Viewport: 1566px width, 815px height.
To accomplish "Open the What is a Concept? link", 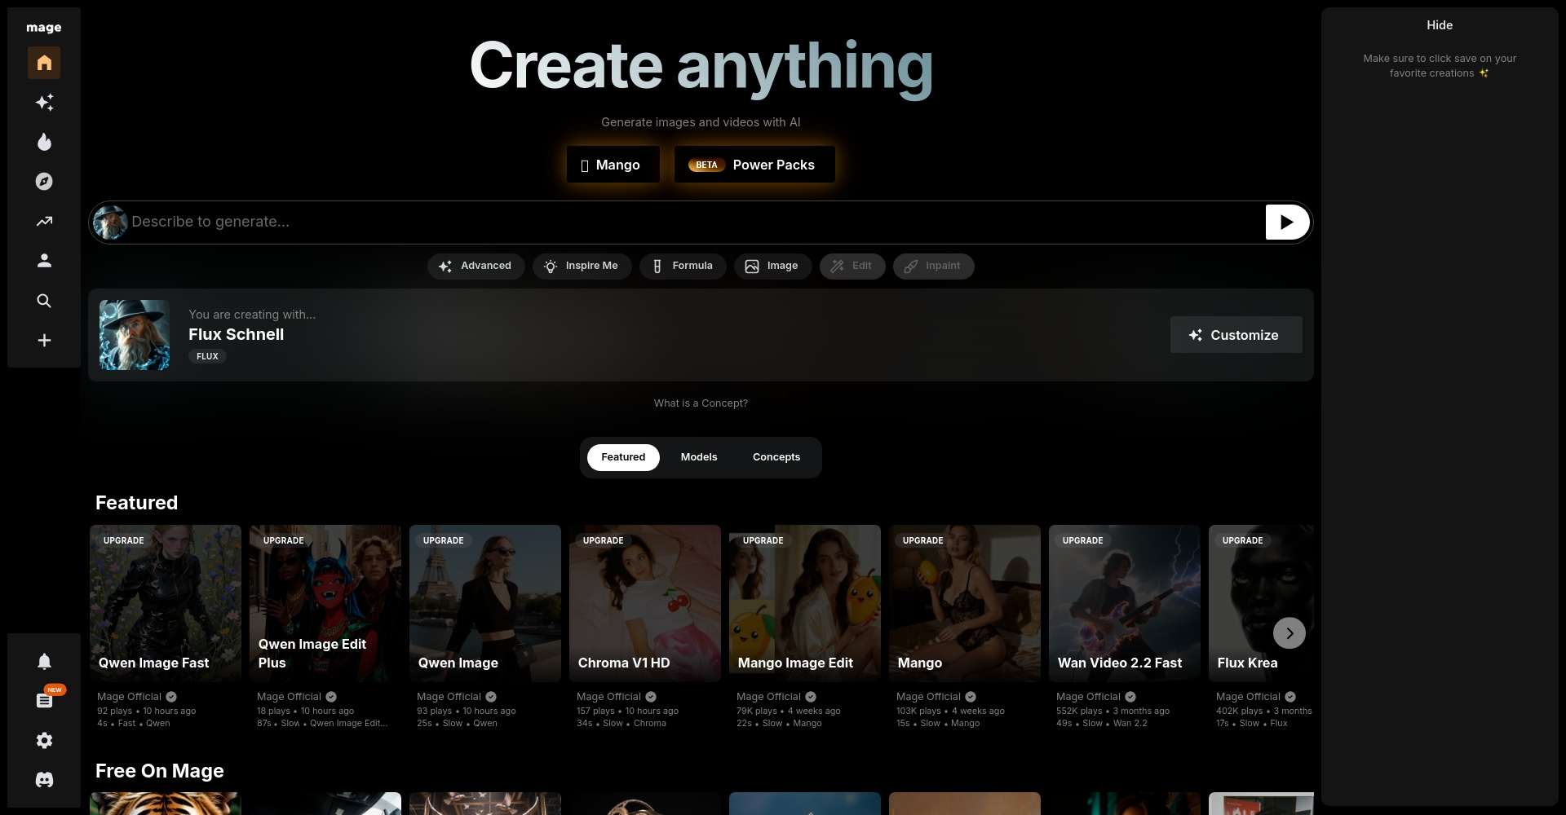I will pyautogui.click(x=700, y=403).
